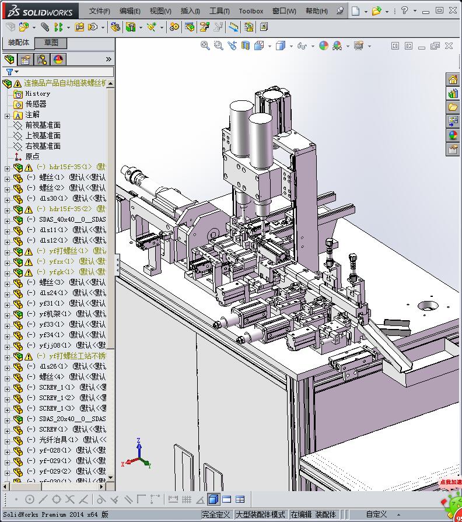Switch to the 草图 tab
462x522 pixels.
click(51, 43)
